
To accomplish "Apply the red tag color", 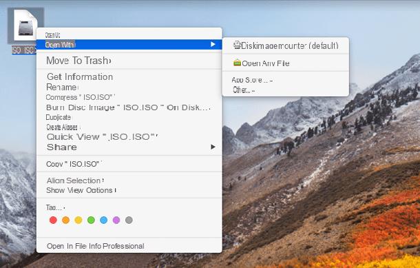I will tap(53, 220).
